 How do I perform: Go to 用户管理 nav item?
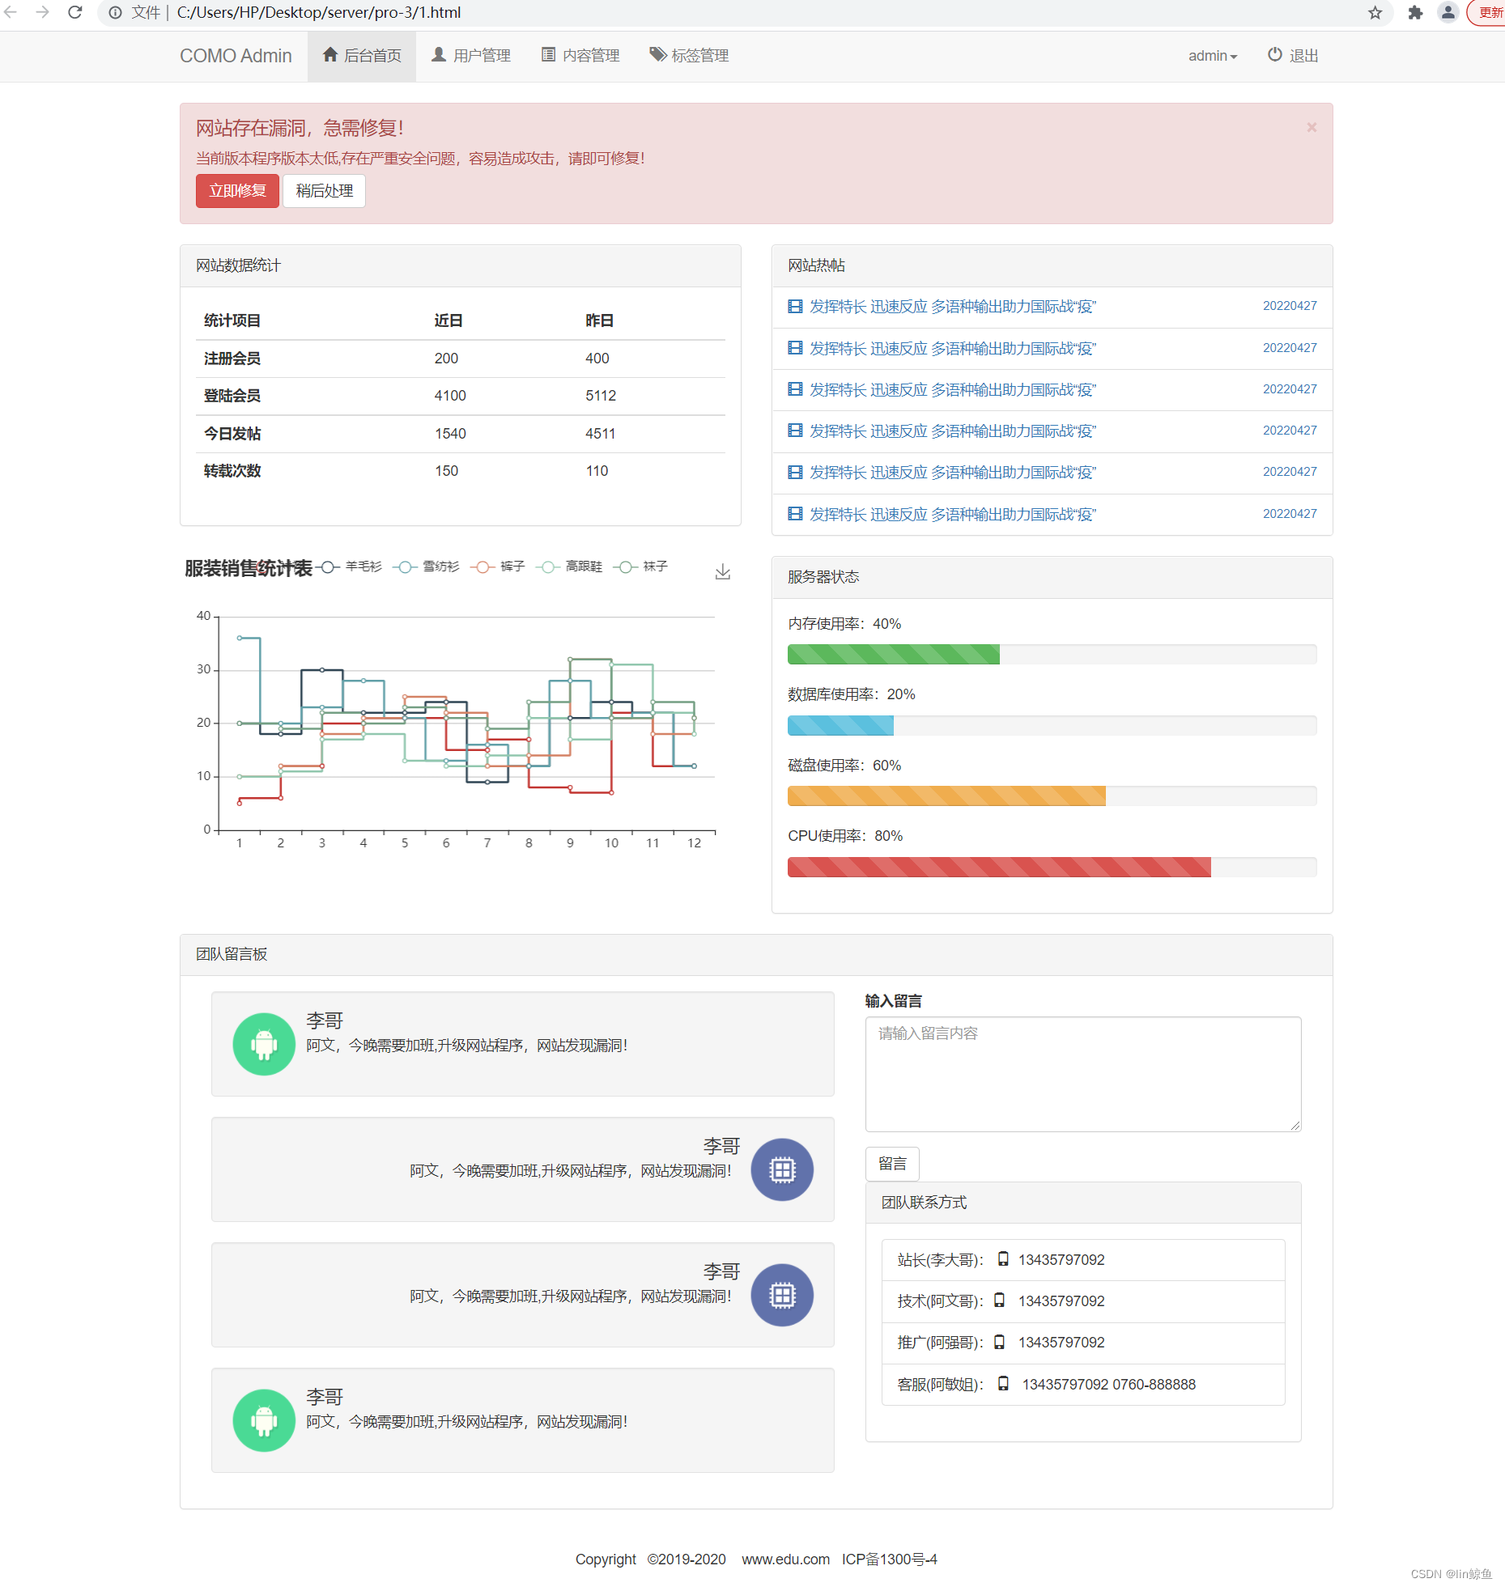(x=470, y=56)
